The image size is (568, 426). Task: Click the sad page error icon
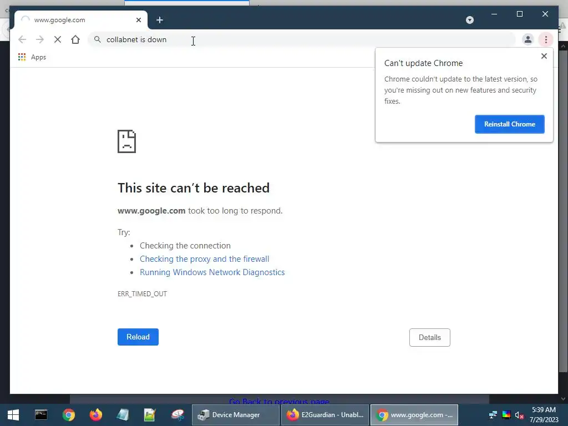[x=127, y=141]
